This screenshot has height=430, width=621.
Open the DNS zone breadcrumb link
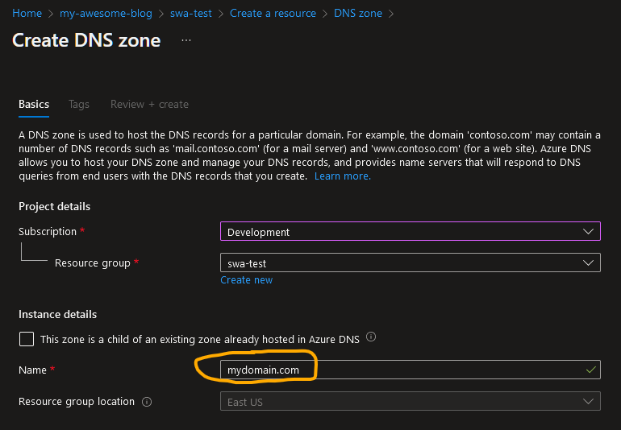(358, 13)
